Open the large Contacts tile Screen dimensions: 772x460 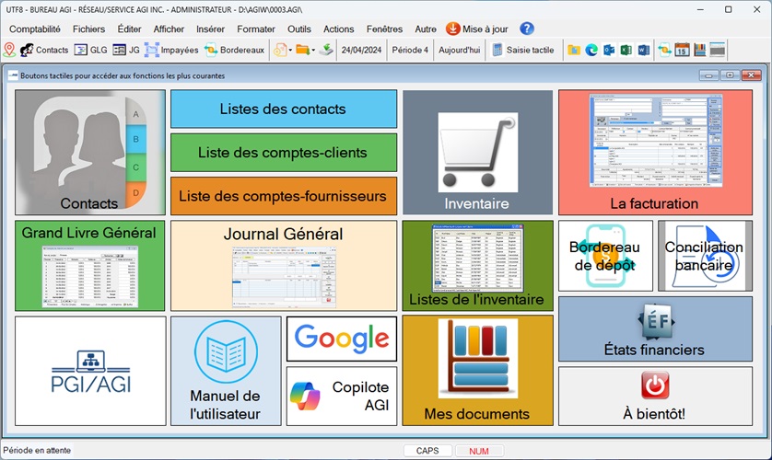point(90,153)
